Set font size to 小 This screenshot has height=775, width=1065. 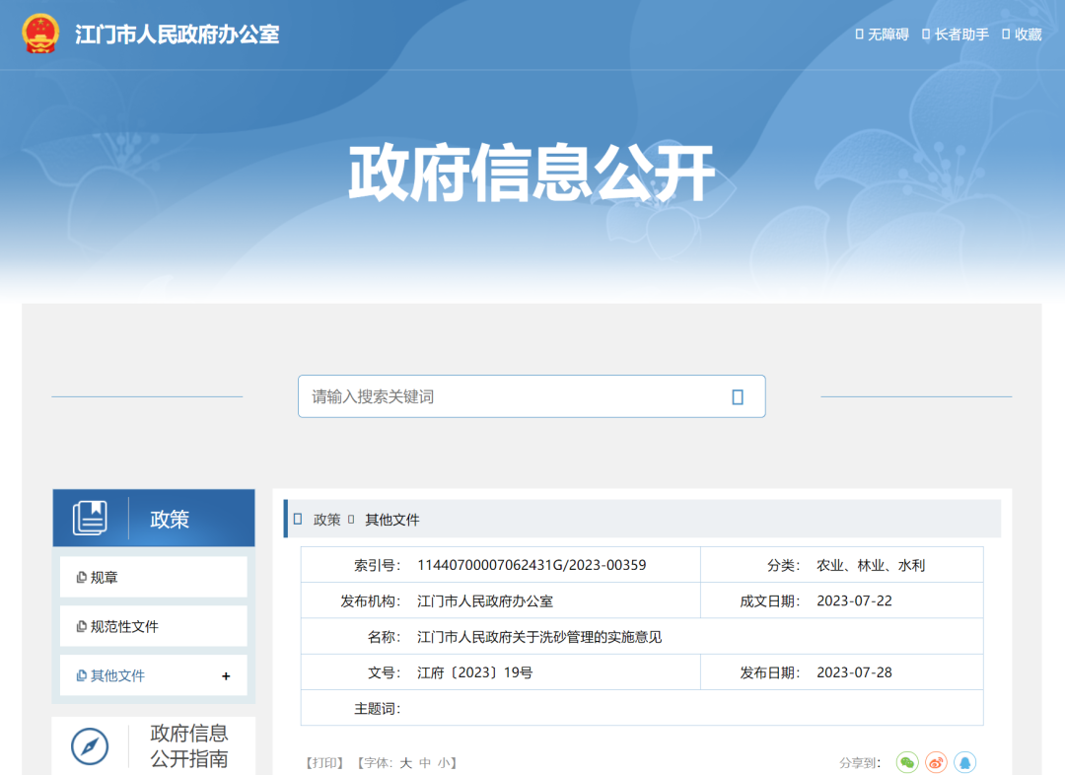point(444,763)
